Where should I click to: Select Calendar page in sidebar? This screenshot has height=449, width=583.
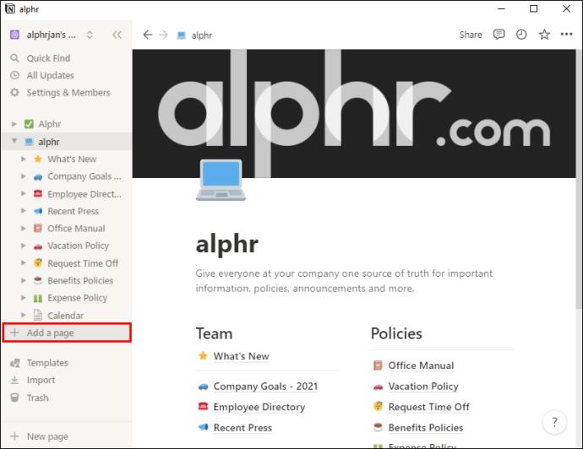tap(67, 316)
